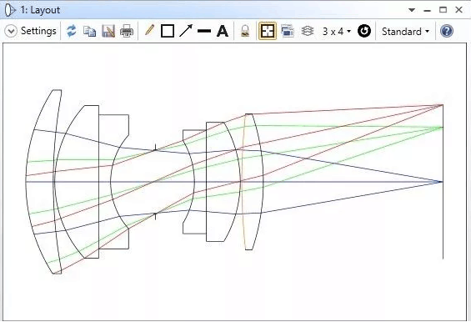The width and height of the screenshot is (471, 322).
Task: Click the Refresh/Update icon
Action: pos(72,31)
